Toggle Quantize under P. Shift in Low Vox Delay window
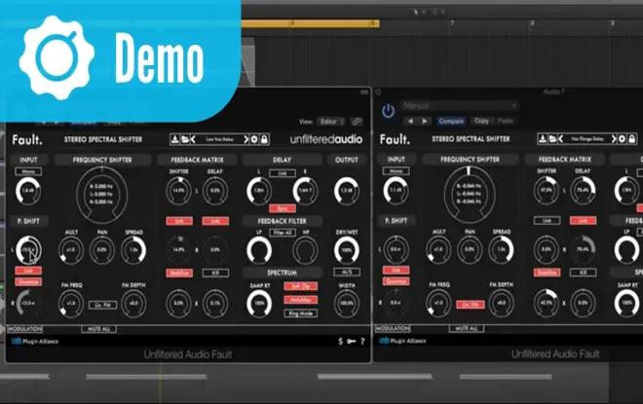This screenshot has width=643, height=404. tap(28, 281)
